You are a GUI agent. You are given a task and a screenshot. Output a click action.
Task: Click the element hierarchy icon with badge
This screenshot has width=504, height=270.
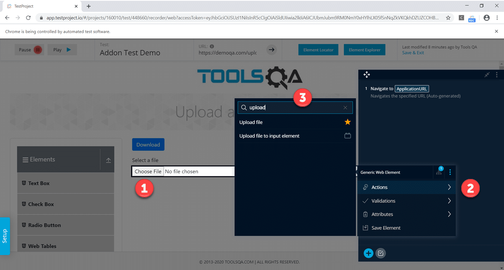(x=439, y=172)
